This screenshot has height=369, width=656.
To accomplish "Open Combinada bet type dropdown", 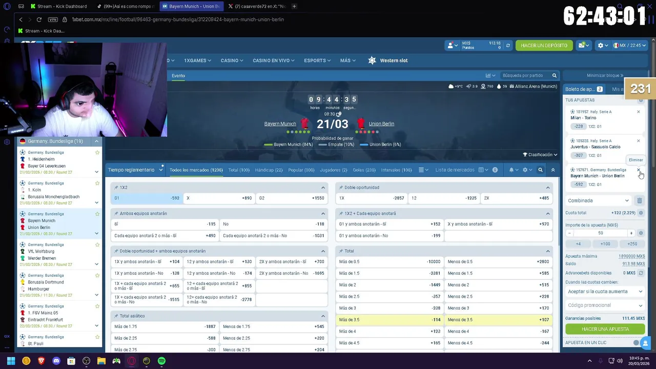I will tap(598, 201).
